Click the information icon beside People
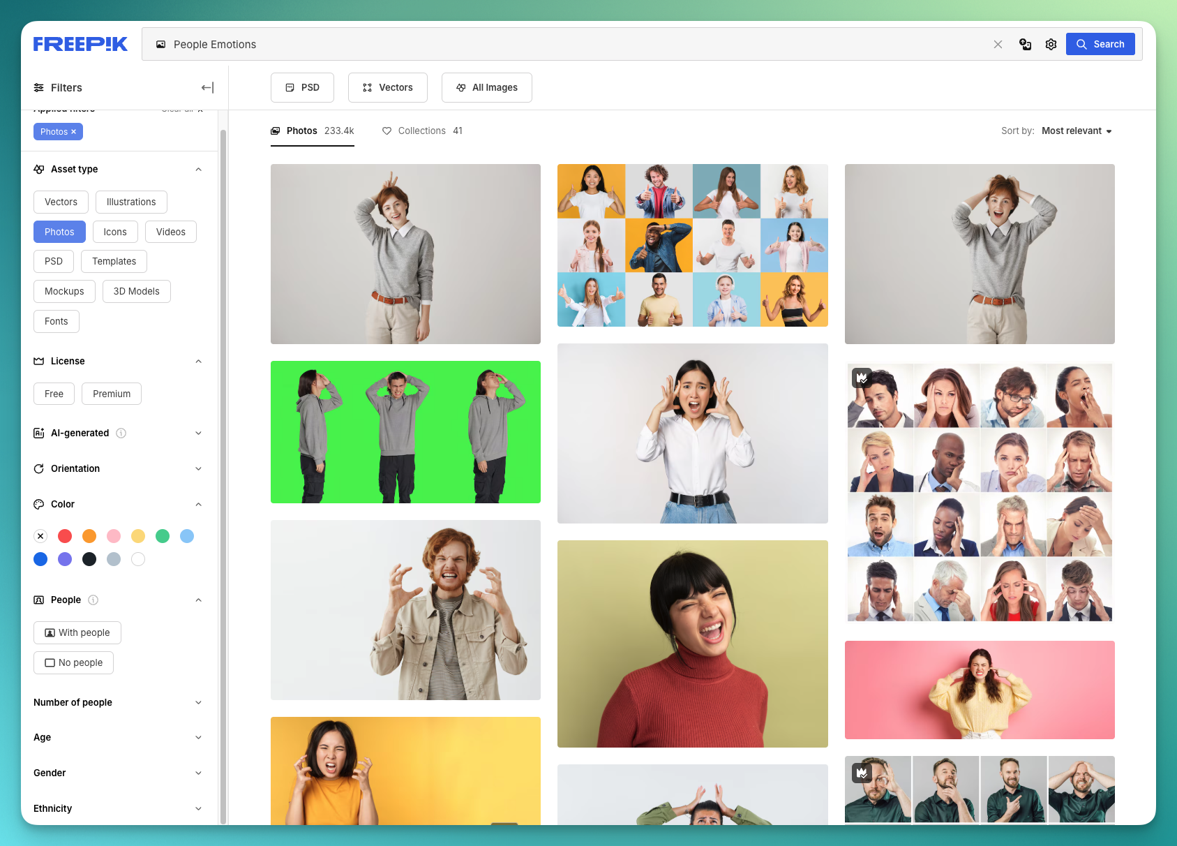The height and width of the screenshot is (846, 1177). point(93,600)
